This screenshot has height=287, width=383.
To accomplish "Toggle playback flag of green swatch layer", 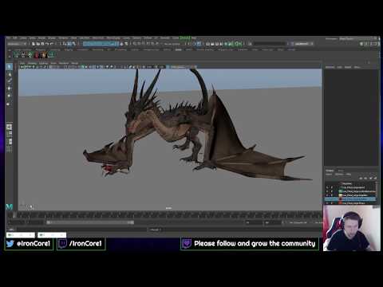I will (x=332, y=191).
